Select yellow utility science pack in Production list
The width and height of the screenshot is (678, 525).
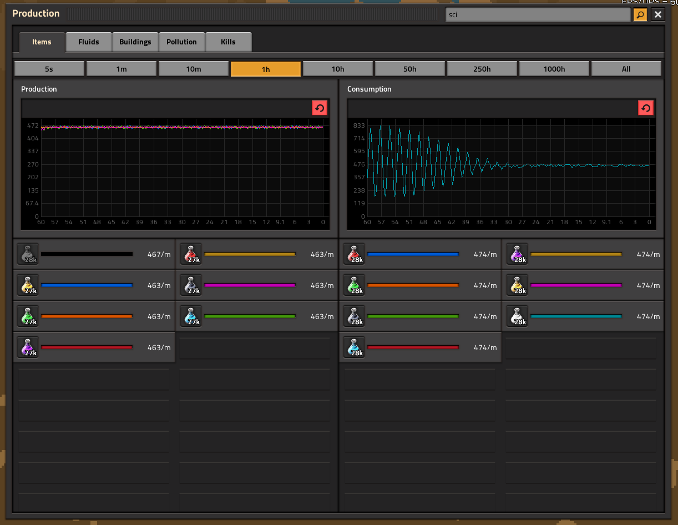28,285
